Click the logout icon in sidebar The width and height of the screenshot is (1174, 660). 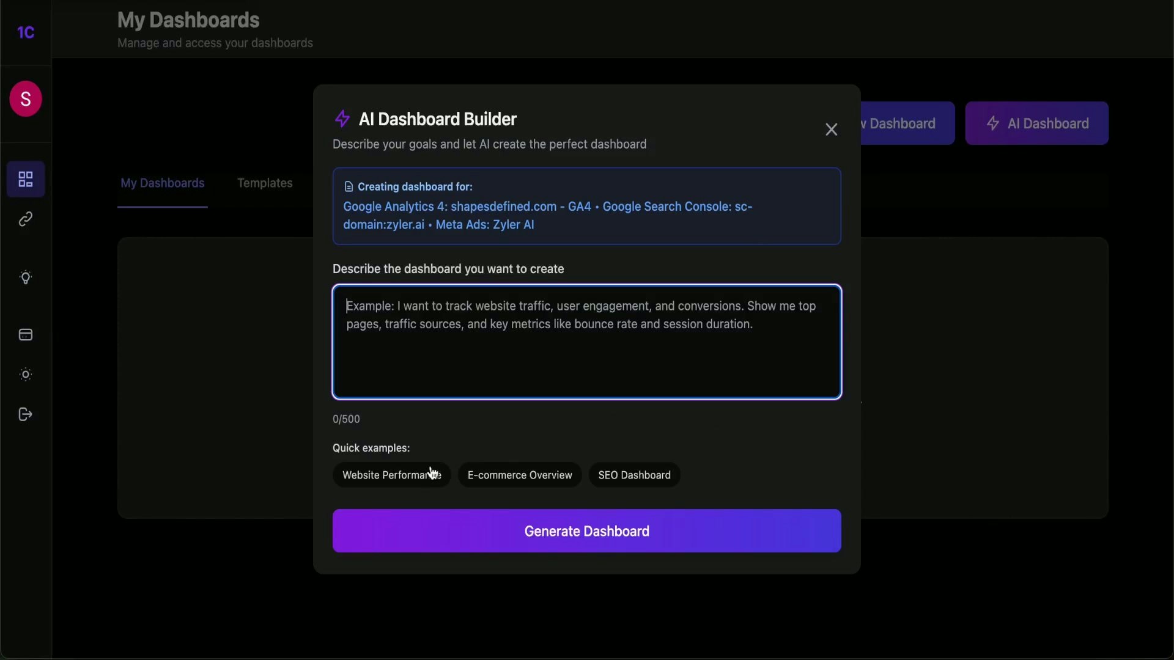26,414
